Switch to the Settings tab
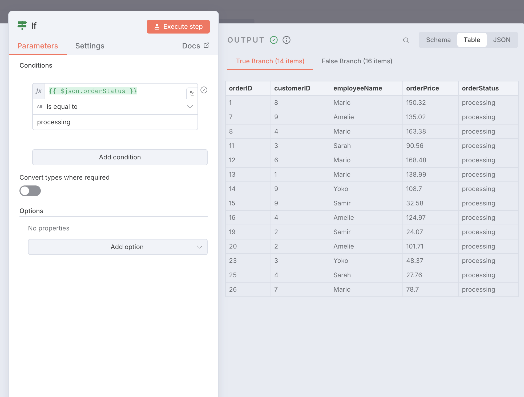This screenshot has width=524, height=397. coord(90,46)
